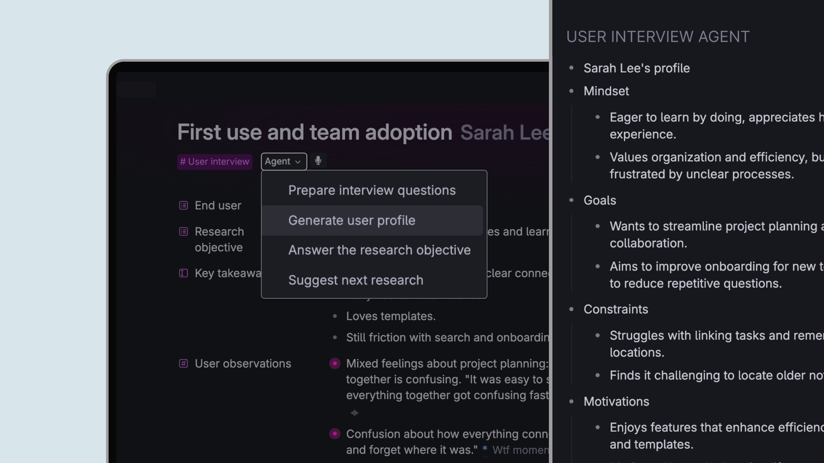Click the pink marker beside Mixed feelings
Screen dimensions: 824x463
[335, 364]
